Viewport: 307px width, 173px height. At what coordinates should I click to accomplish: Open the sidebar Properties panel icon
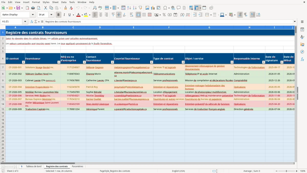[302, 30]
